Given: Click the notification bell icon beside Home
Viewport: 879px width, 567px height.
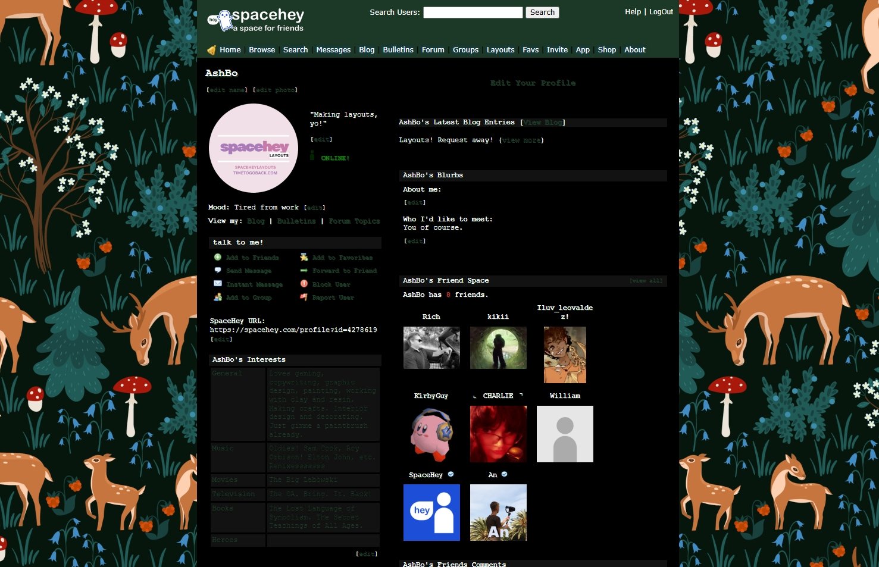Looking at the screenshot, I should coord(211,50).
